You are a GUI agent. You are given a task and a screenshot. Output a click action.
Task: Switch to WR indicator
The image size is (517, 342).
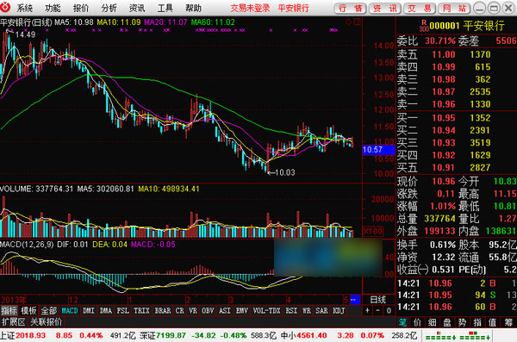click(x=307, y=311)
